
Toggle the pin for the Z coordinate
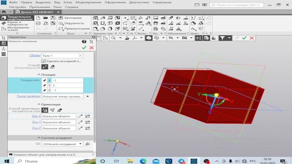coord(44,90)
